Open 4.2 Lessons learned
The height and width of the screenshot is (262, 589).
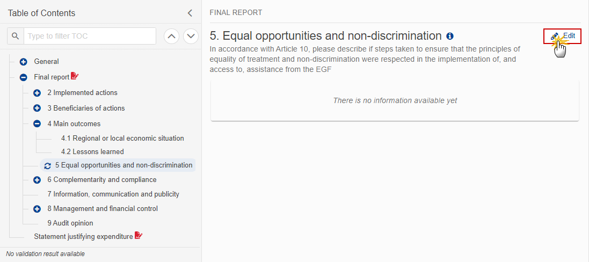click(92, 151)
